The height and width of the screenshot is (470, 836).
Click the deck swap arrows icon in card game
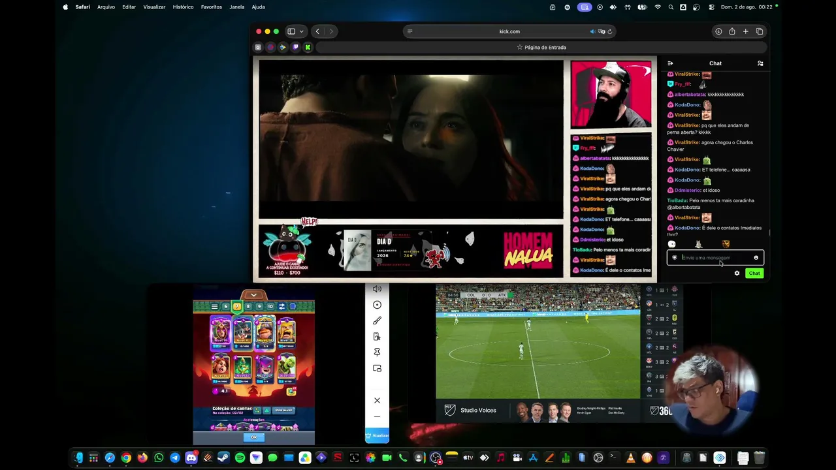click(281, 307)
